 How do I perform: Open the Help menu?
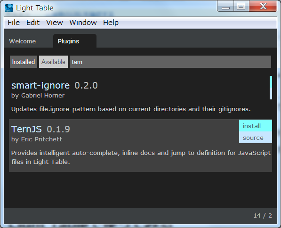[x=111, y=23]
